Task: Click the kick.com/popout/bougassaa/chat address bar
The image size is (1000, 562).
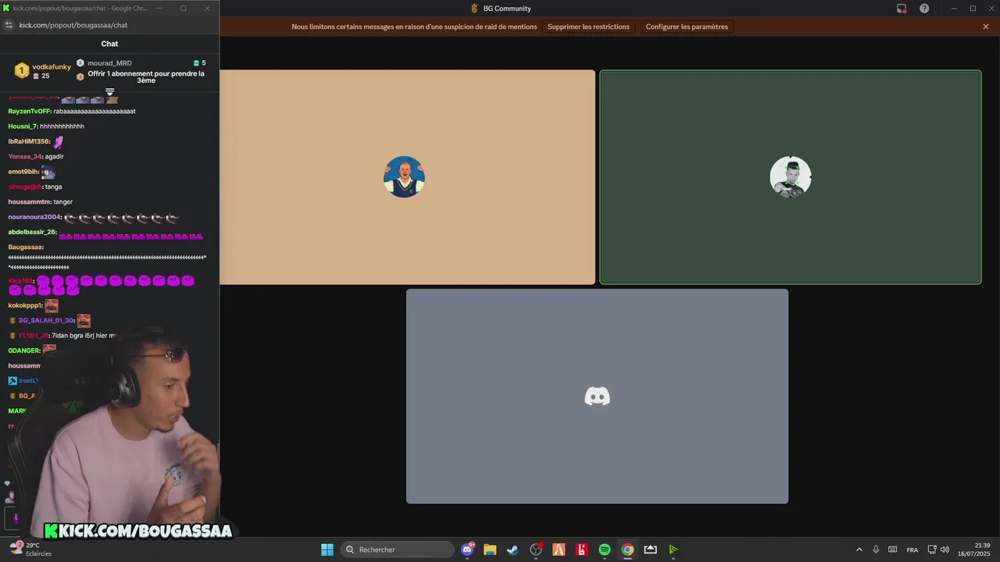Action: pos(73,25)
